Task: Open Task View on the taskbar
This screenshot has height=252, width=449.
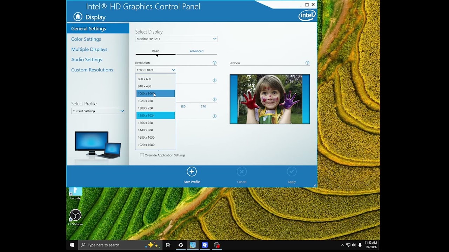Action: (x=168, y=245)
